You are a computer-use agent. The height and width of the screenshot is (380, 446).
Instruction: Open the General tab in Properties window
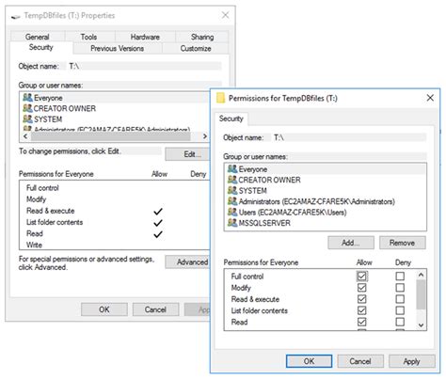38,37
